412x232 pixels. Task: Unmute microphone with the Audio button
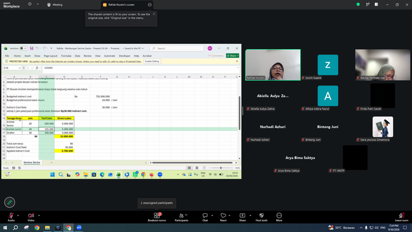[11, 217]
